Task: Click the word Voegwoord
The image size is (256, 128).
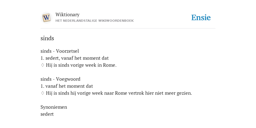Action: click(68, 79)
